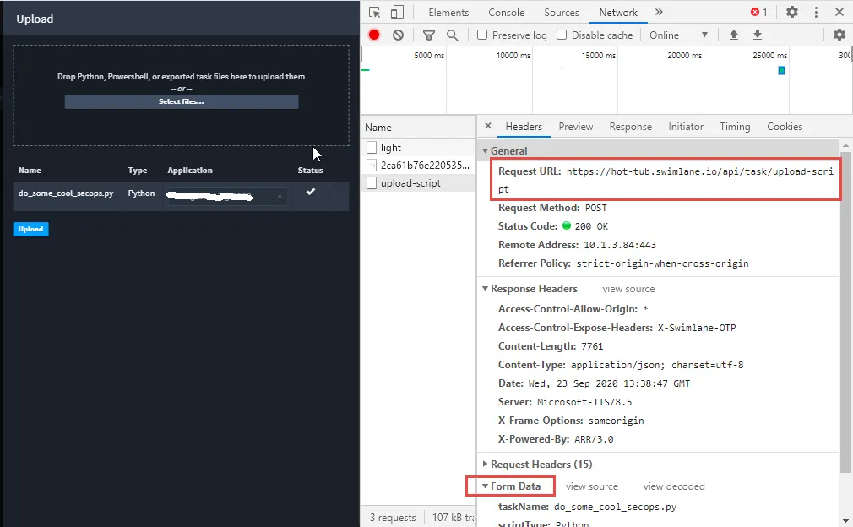The image size is (853, 527).
Task: Open the DevTools three-dot menu
Action: [816, 12]
